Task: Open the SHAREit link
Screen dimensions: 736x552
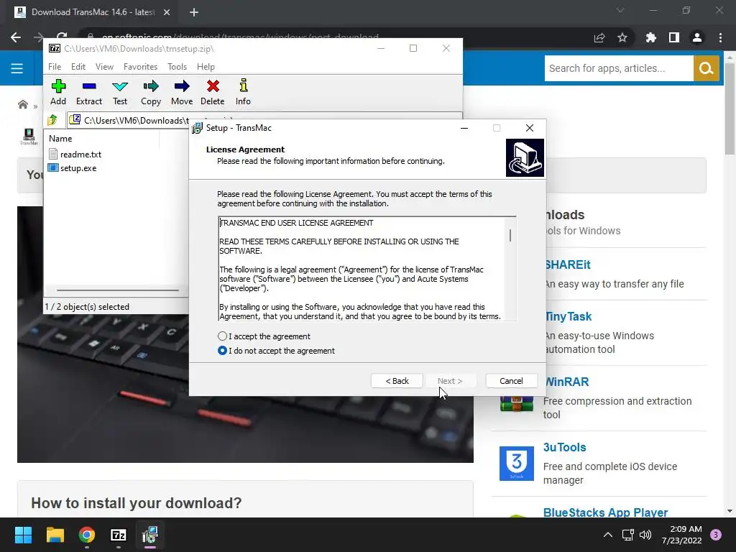Action: 568,264
